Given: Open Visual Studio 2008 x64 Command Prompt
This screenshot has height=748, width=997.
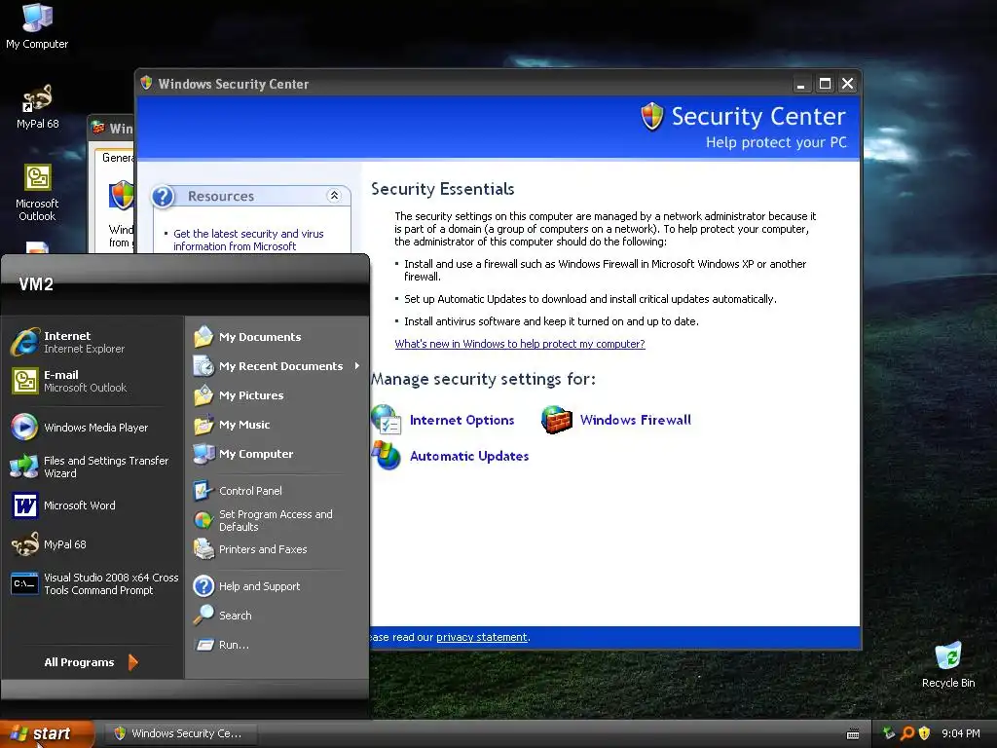Looking at the screenshot, I should coord(92,584).
